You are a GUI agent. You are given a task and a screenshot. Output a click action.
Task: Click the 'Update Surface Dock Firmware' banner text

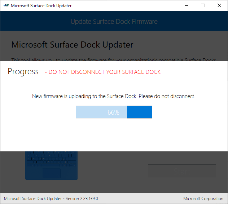(114, 22)
